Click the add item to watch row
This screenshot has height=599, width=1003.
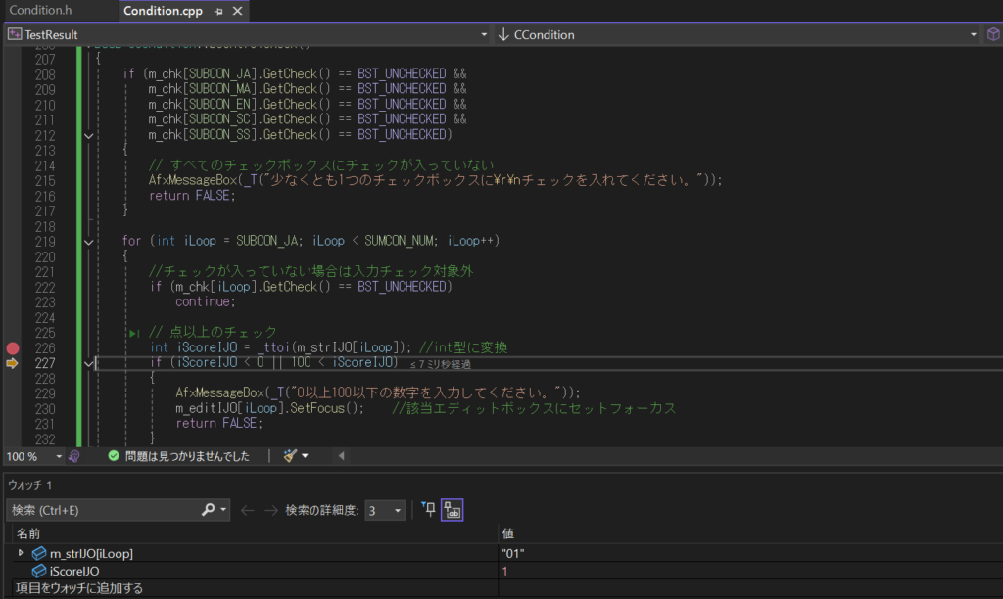click(80, 588)
